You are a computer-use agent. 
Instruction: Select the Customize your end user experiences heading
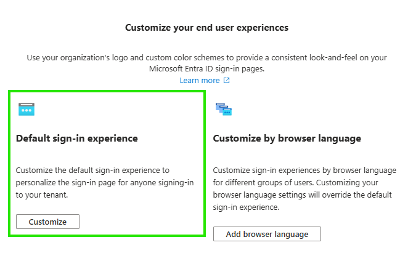[x=206, y=28]
